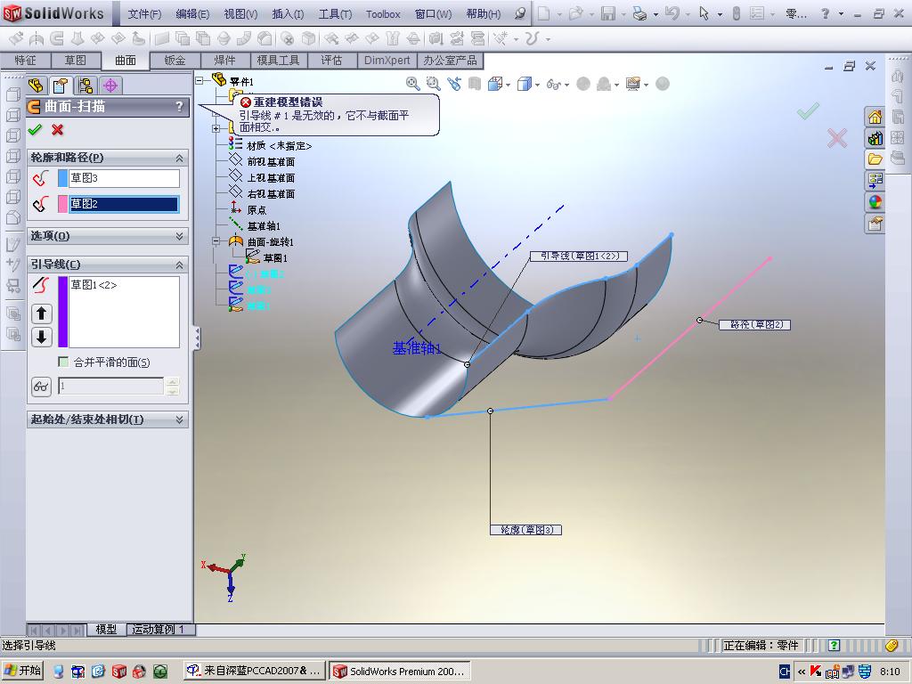Select 草图1<2> in guide curves list
The image size is (912, 684).
click(x=94, y=284)
